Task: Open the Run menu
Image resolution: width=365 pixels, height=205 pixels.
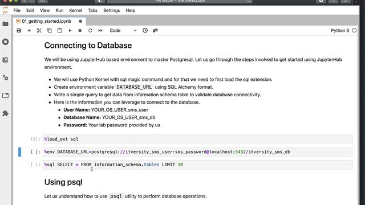Action: (59, 10)
